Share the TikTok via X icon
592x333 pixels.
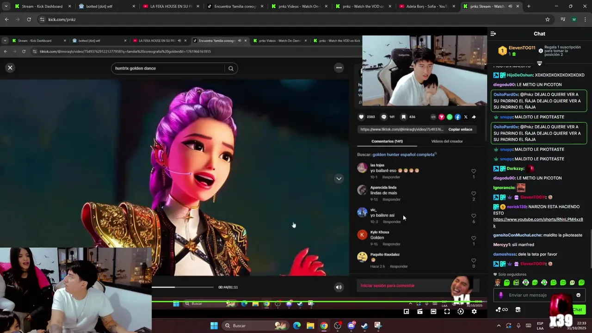[466, 117]
